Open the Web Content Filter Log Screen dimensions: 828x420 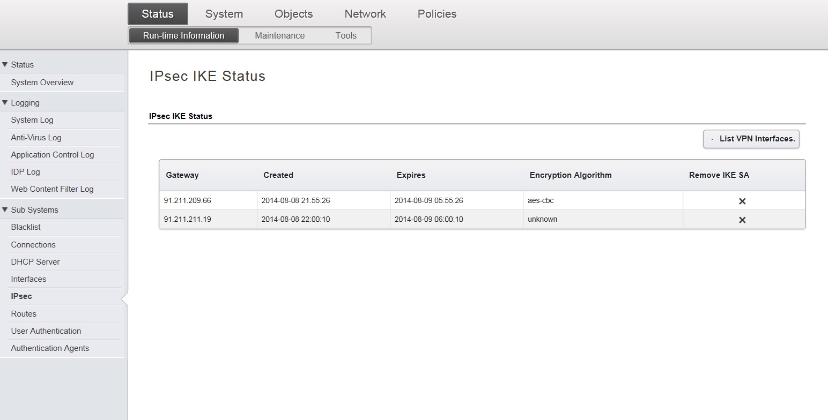[53, 189]
